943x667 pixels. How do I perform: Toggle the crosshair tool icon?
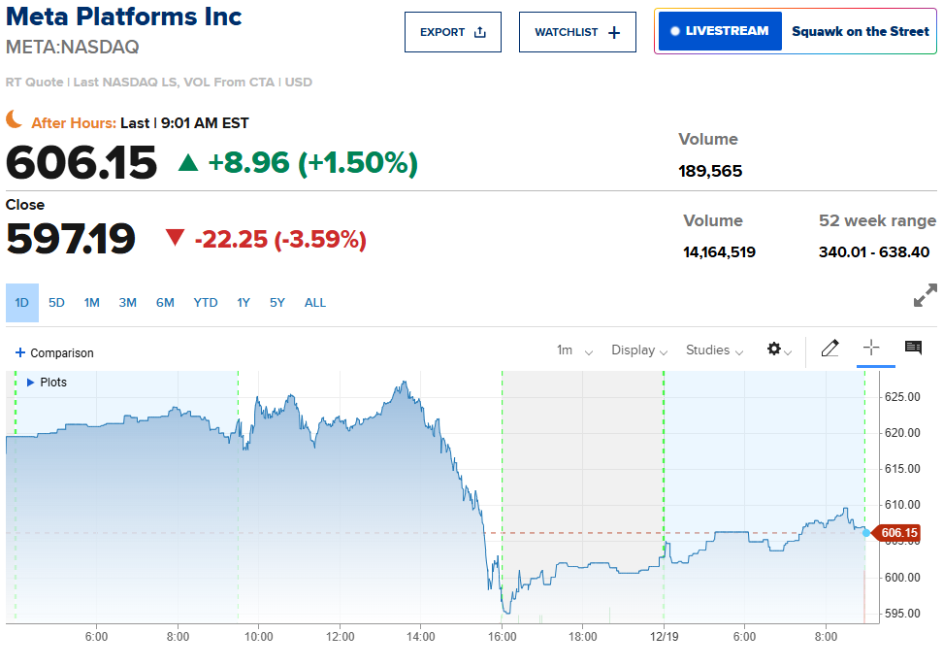tap(871, 348)
